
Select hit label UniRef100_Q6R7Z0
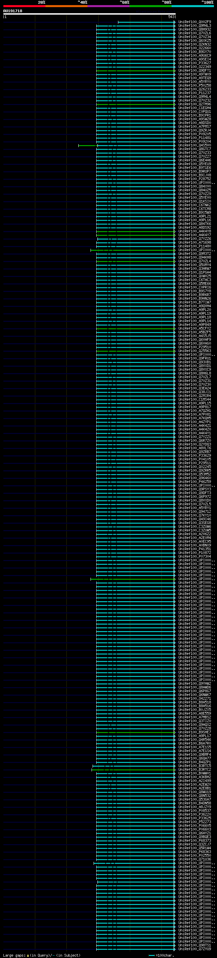pos(195,440)
